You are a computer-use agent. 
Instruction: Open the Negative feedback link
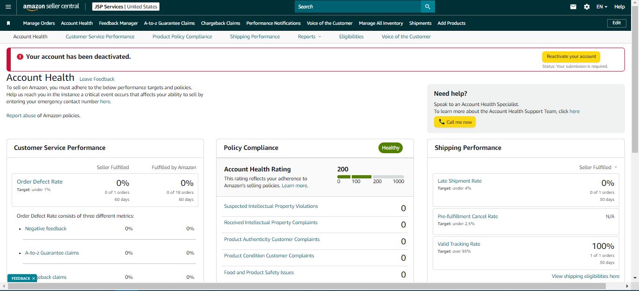[46, 228]
